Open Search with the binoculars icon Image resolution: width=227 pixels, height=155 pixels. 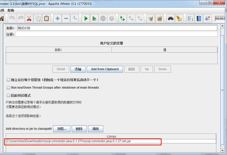[170, 18]
